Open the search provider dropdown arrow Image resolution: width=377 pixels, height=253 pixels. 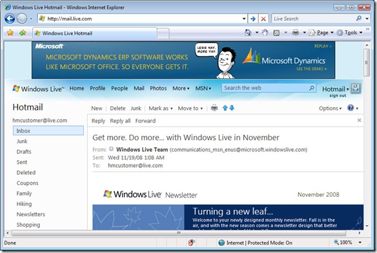(x=367, y=19)
